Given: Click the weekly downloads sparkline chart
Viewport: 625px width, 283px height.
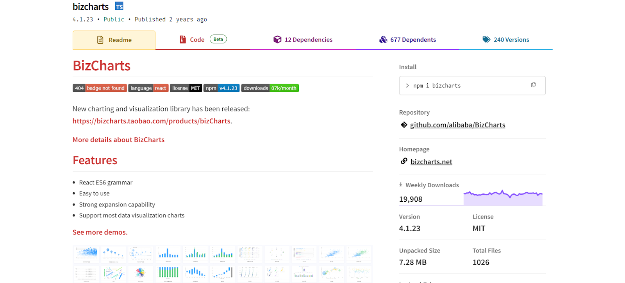Looking at the screenshot, I should pyautogui.click(x=503, y=197).
